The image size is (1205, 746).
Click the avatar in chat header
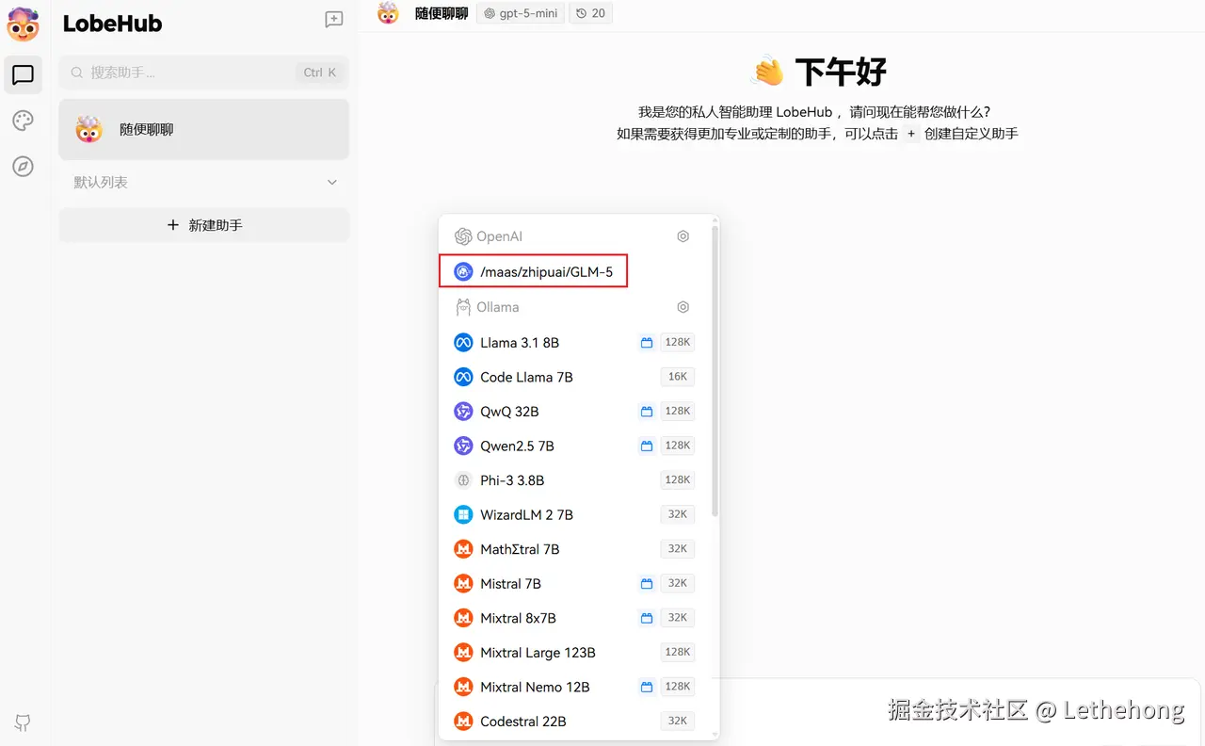[388, 13]
